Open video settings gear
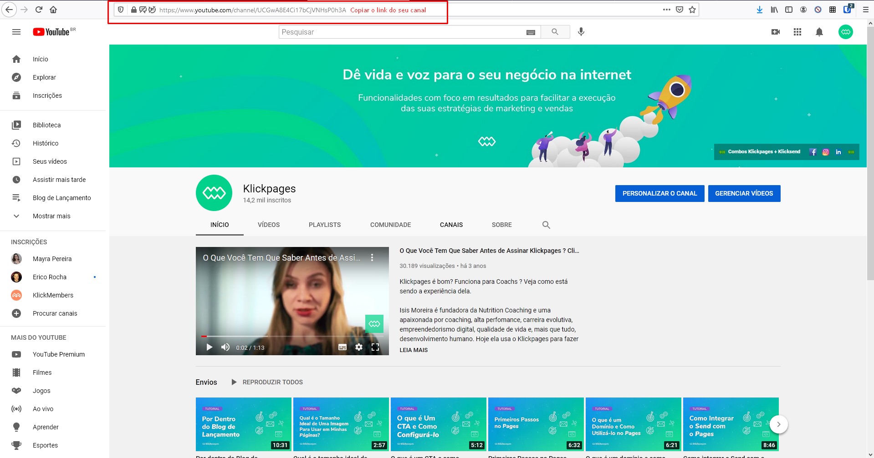This screenshot has height=458, width=874. pyautogui.click(x=359, y=347)
